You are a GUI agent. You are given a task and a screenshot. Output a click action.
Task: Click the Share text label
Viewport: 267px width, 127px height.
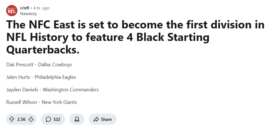107,119
